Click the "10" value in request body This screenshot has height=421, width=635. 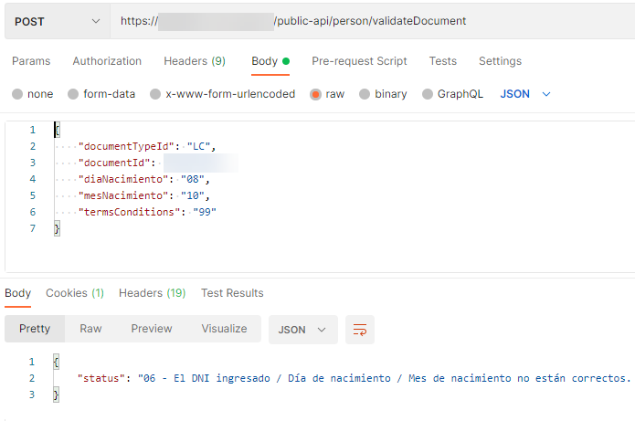(x=193, y=196)
